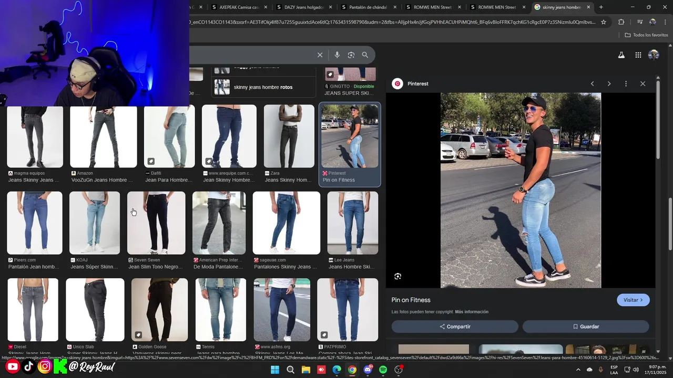
Task: Open magma equipos jeans thumbnail
Action: click(35, 136)
